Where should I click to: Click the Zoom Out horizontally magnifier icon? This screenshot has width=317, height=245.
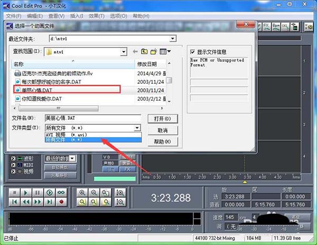coord(94,193)
